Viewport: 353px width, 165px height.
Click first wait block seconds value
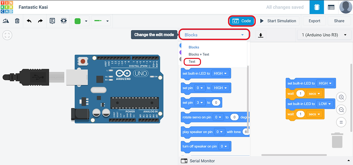300,94
